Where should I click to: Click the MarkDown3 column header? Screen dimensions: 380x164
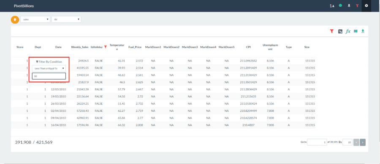pyautogui.click(x=190, y=47)
